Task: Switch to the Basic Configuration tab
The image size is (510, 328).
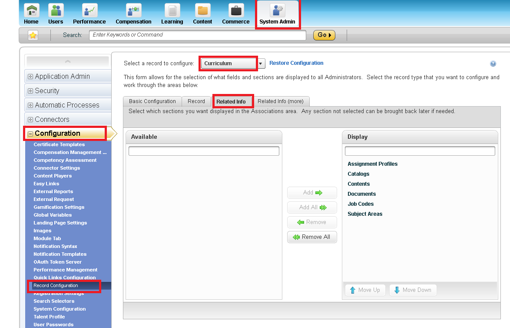Action: point(152,101)
